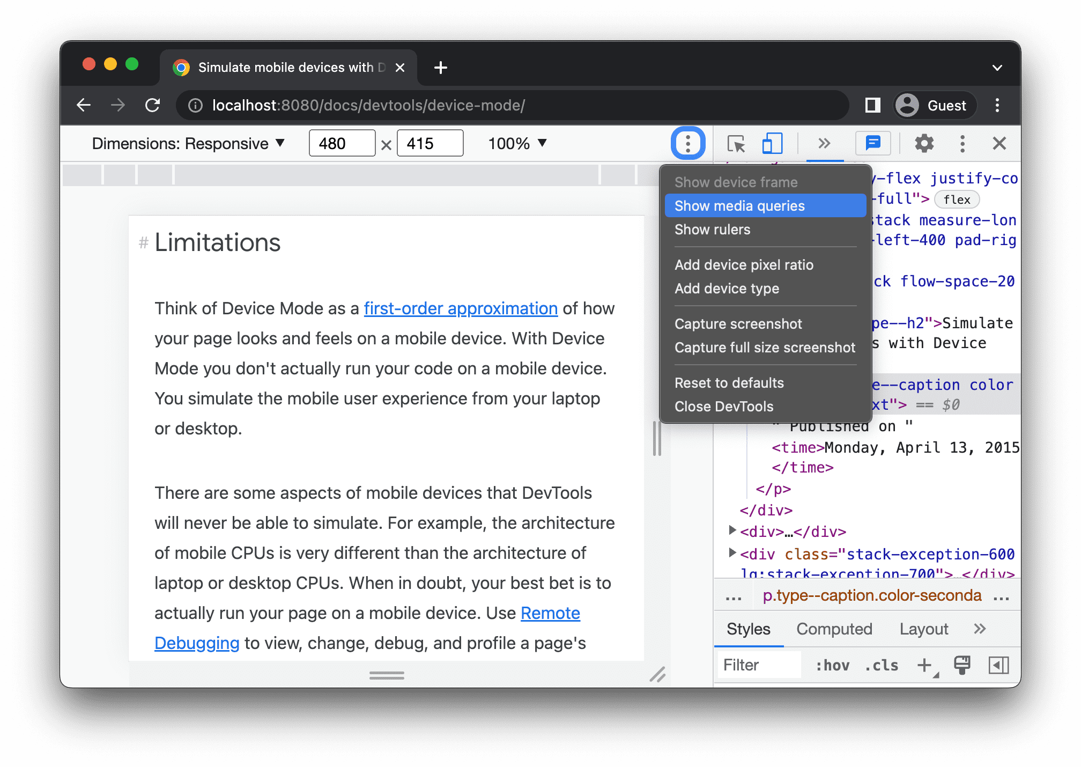Viewport: 1081px width, 767px height.
Task: Click the vertical three-dot menu in DevTools header
Action: 961,144
